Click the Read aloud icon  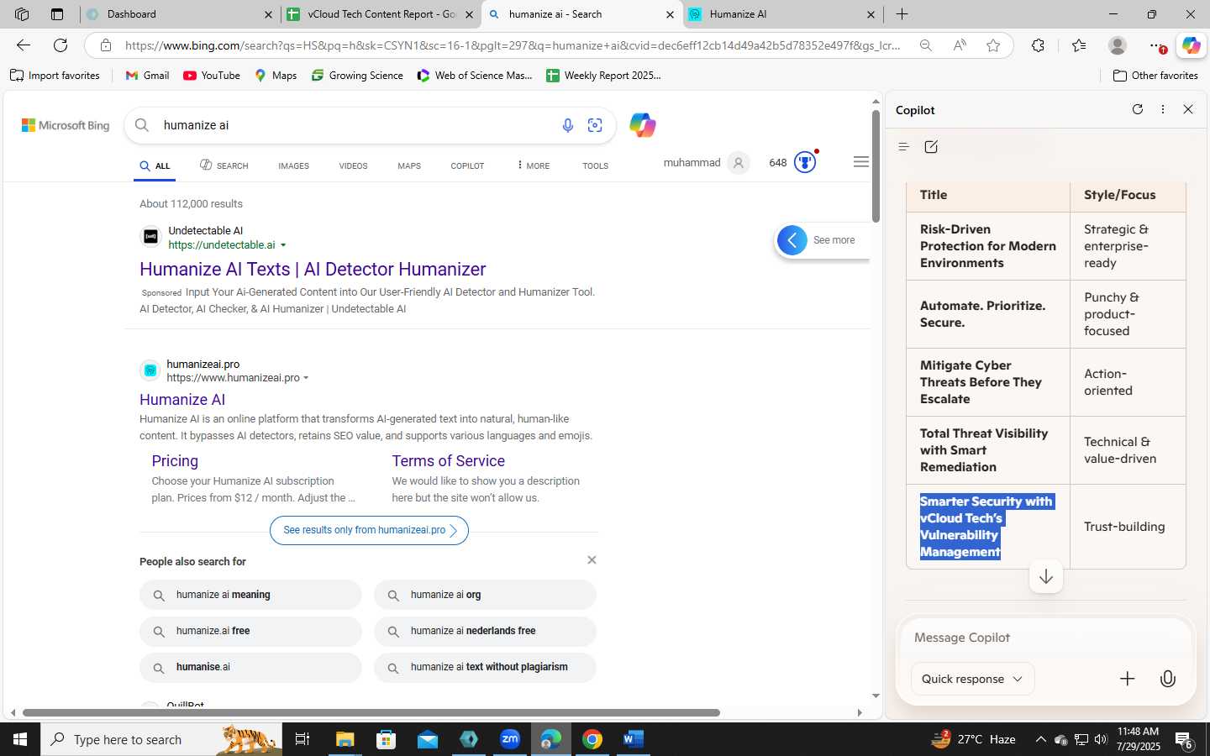(x=960, y=45)
